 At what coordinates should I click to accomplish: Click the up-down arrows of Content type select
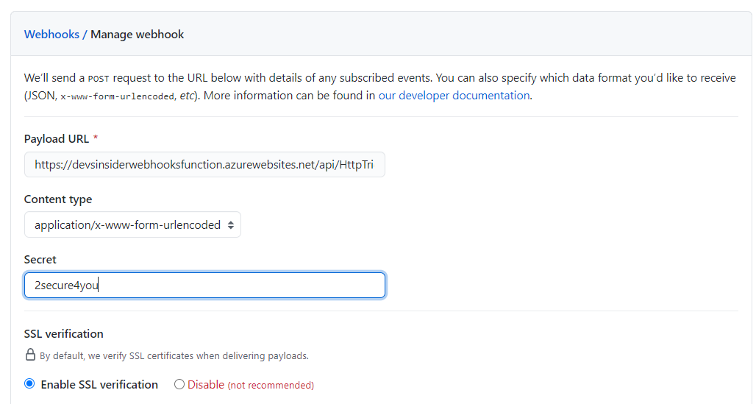point(230,225)
